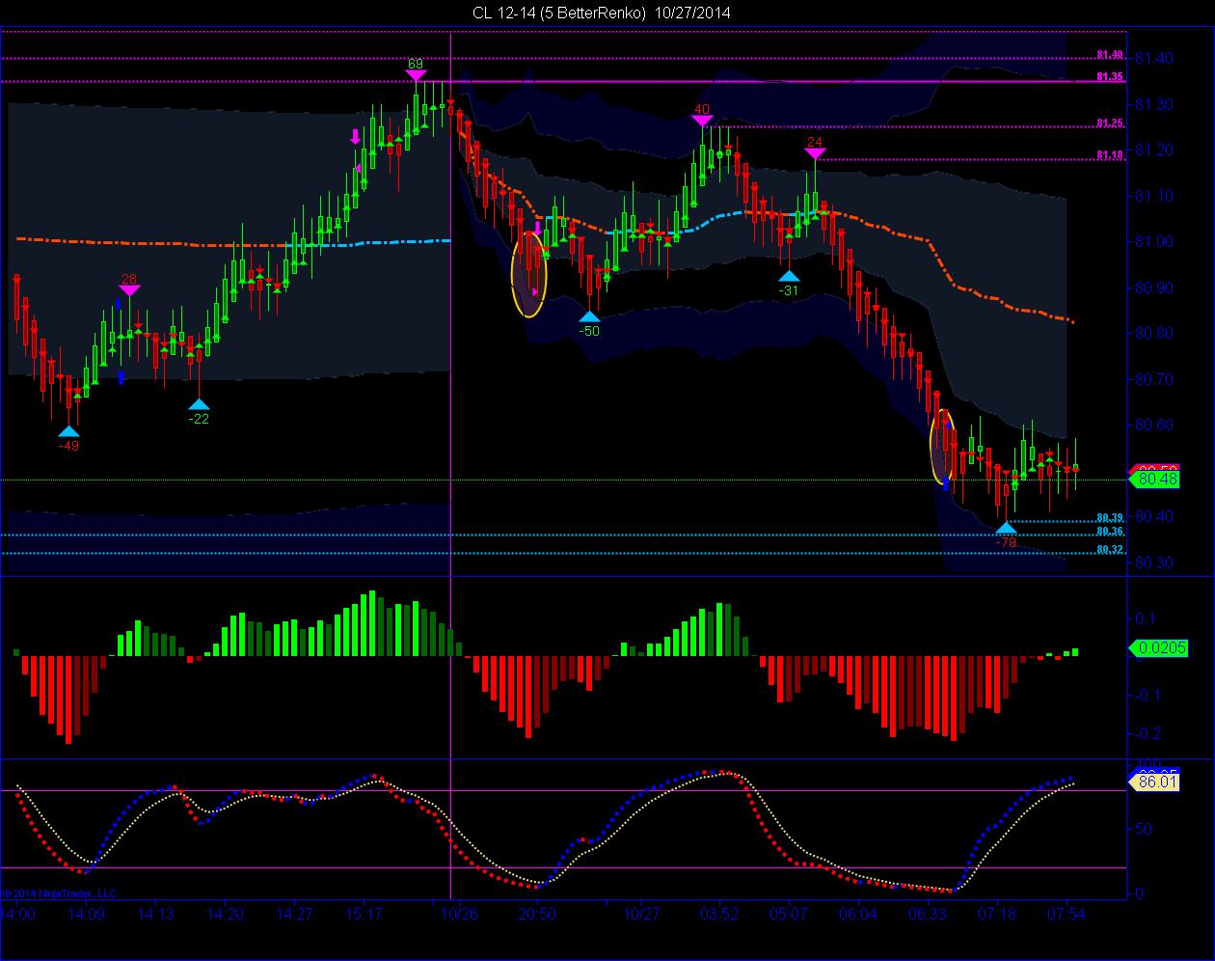Viewport: 1215px width, 961px height.
Task: Click the 10/27 date axis label
Action: (x=642, y=913)
